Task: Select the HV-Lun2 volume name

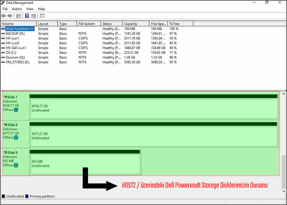Action: tap(12, 43)
